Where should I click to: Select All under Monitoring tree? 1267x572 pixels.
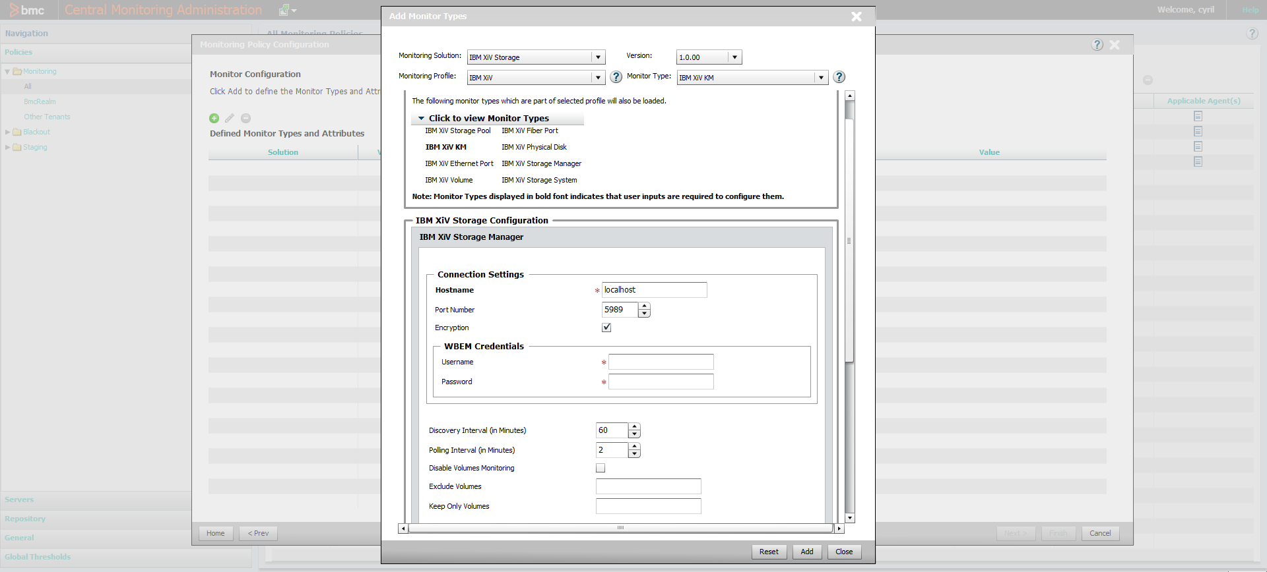[x=28, y=86]
